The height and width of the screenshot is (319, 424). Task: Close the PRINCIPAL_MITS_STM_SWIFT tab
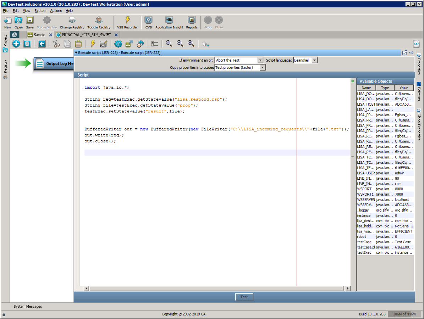pyautogui.click(x=116, y=35)
